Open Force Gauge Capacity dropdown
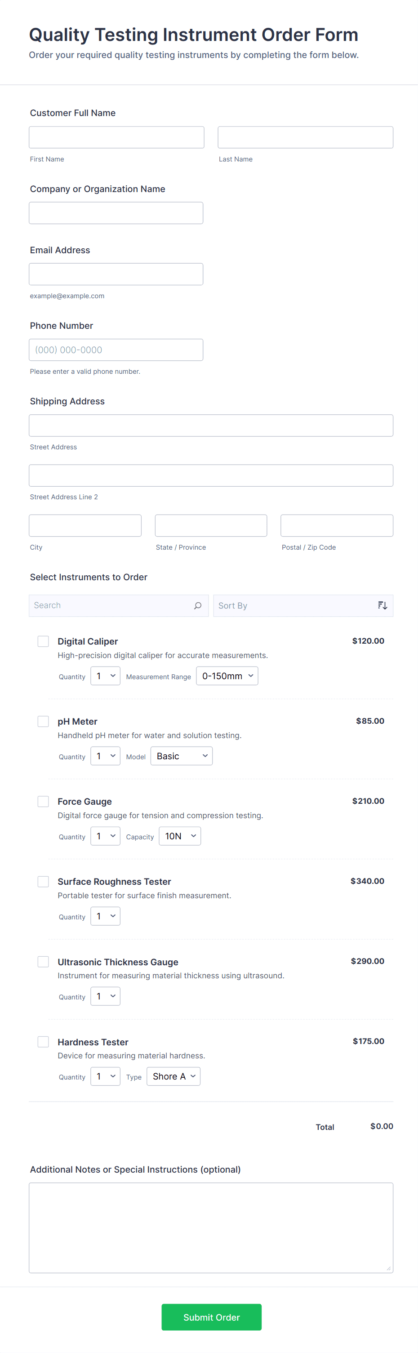 180,836
